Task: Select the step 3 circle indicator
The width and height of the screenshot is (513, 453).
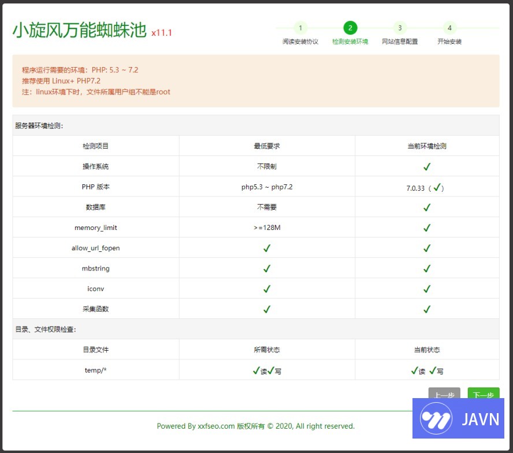Action: 400,28
